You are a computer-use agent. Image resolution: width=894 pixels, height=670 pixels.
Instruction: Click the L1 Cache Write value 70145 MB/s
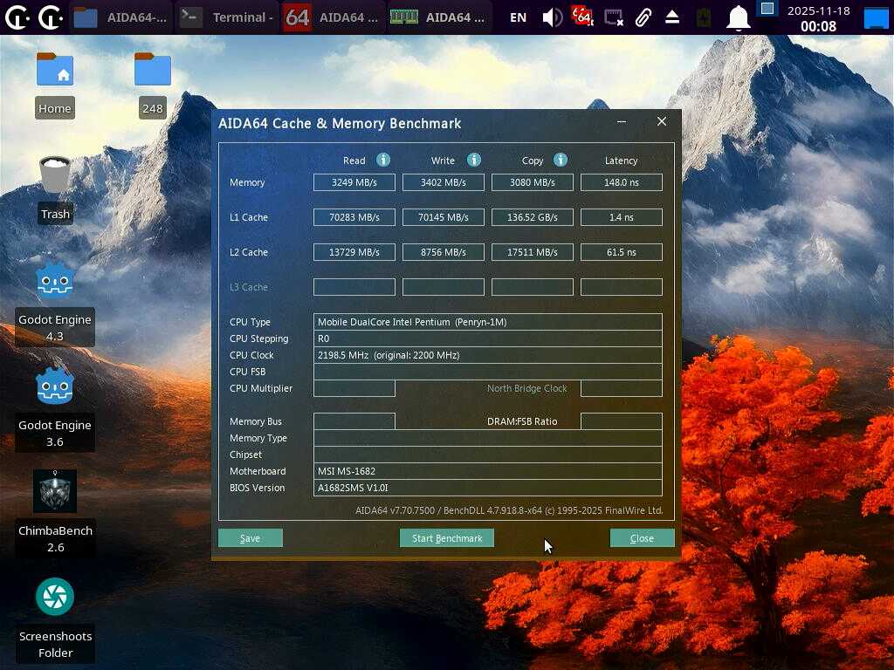[443, 217]
